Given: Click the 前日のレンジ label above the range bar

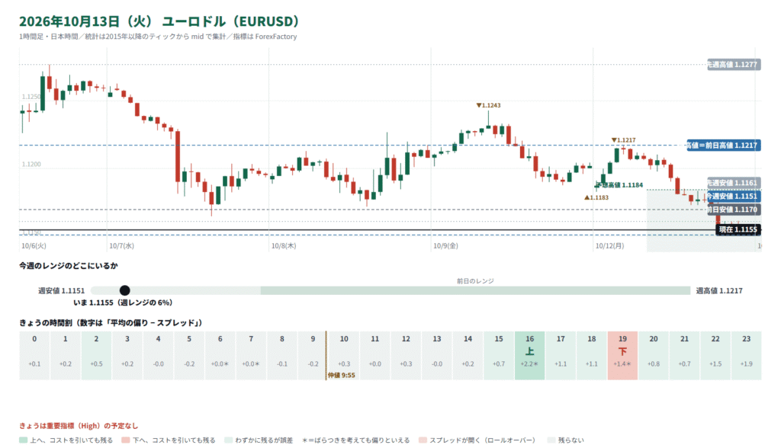Looking at the screenshot, I should 476,281.
